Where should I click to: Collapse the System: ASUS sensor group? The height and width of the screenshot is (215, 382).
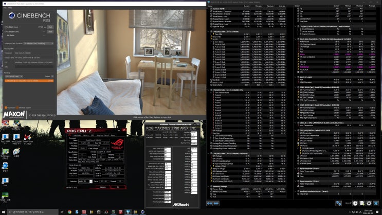pos(209,9)
